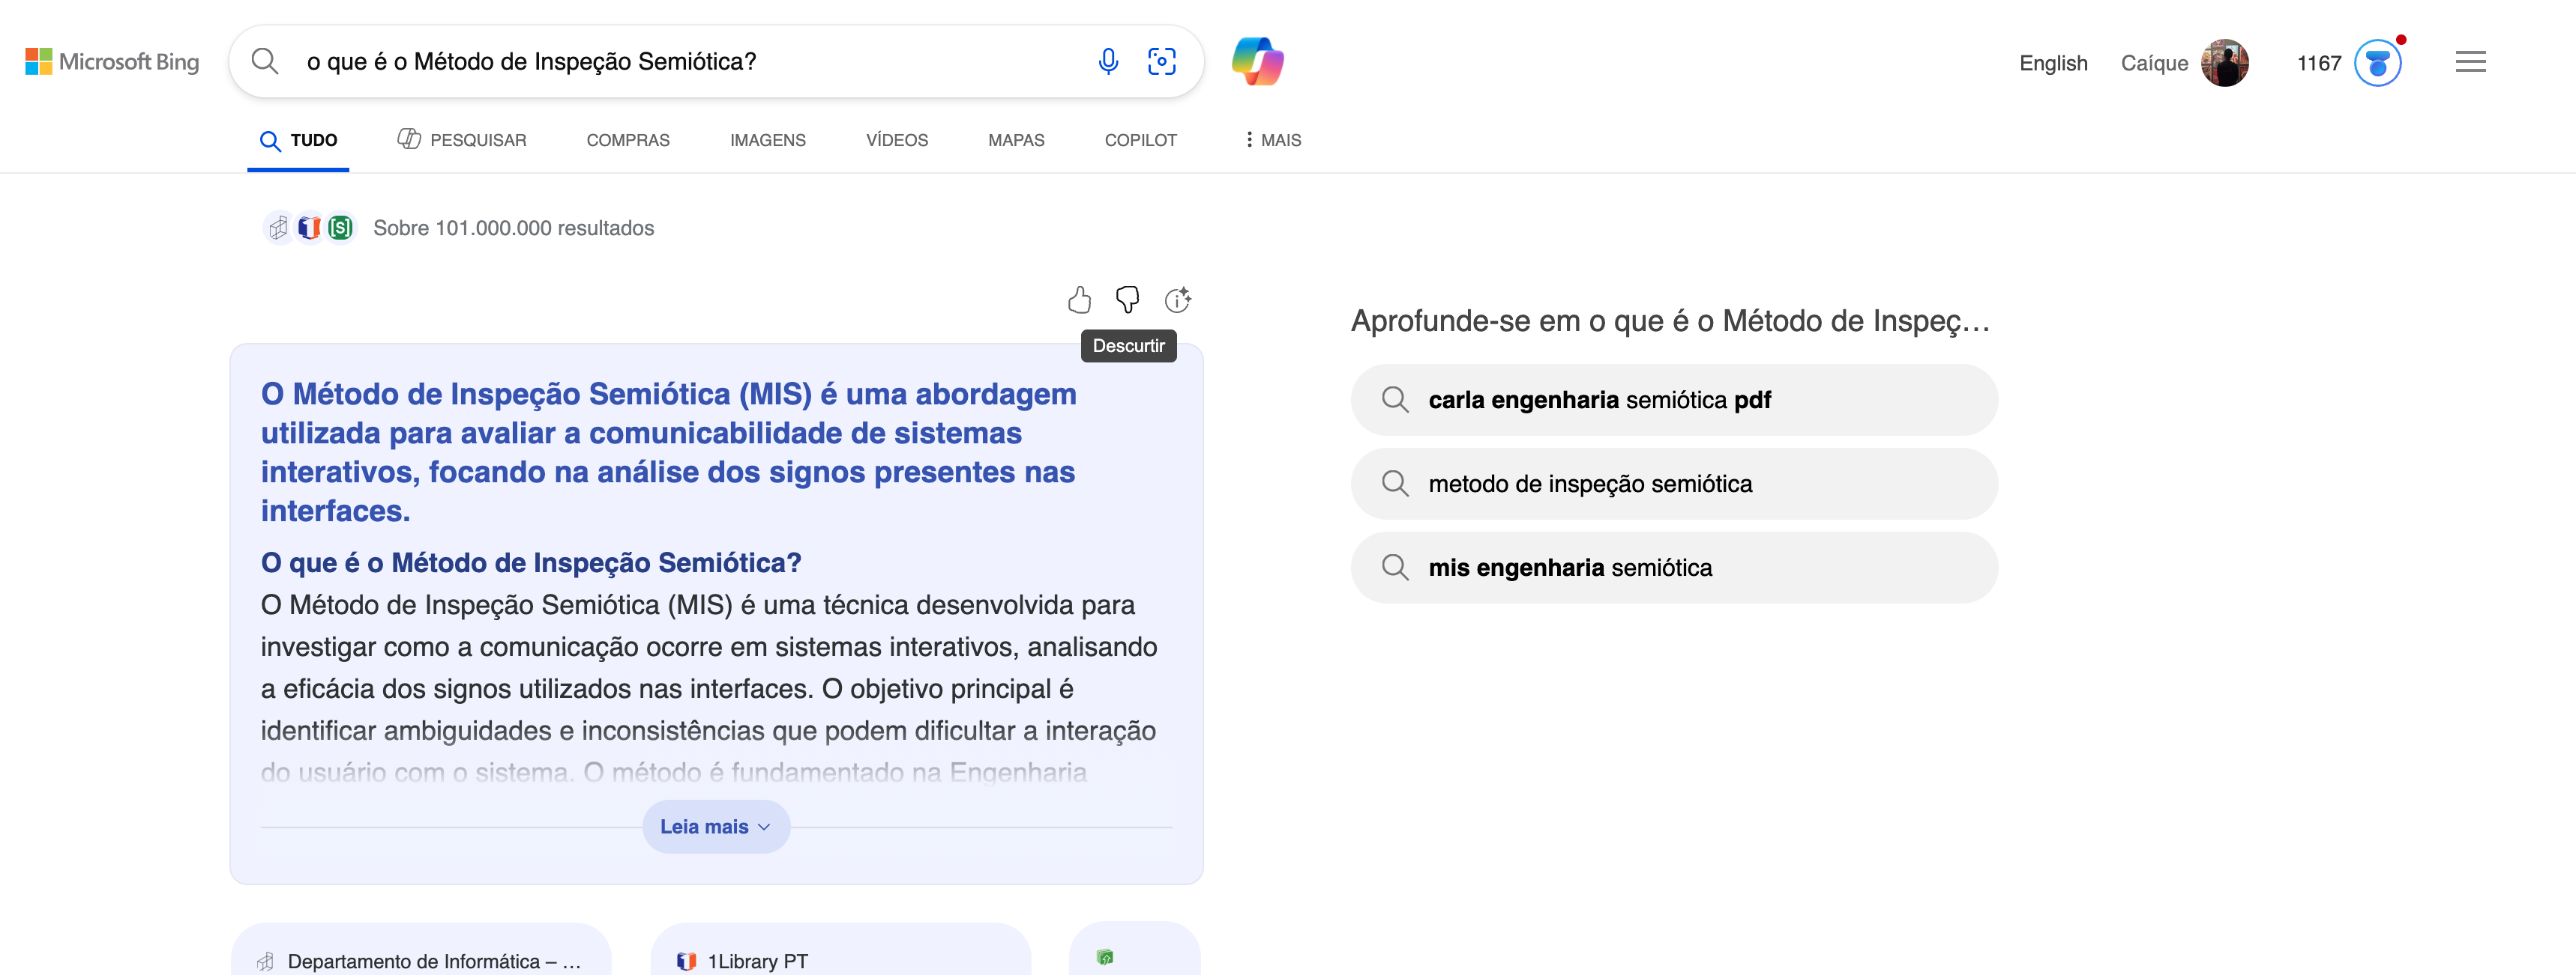
Task: Give a thumbs down using the Descurtir icon
Action: click(x=1129, y=298)
